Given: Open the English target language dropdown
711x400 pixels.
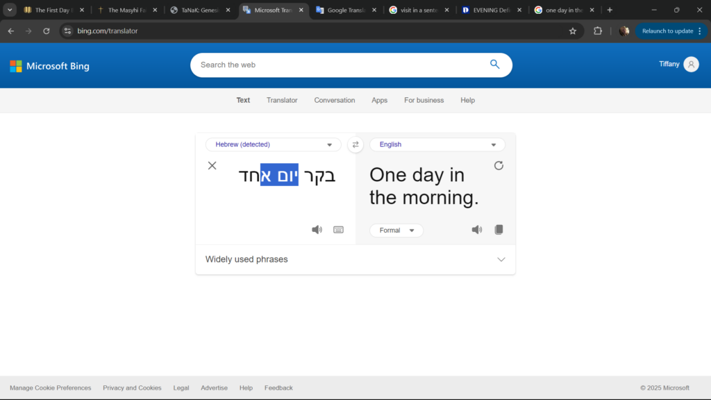Looking at the screenshot, I should [437, 144].
